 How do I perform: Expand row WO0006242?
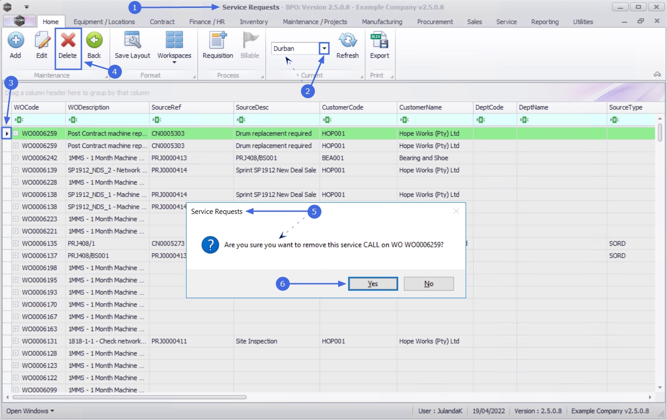(16, 158)
